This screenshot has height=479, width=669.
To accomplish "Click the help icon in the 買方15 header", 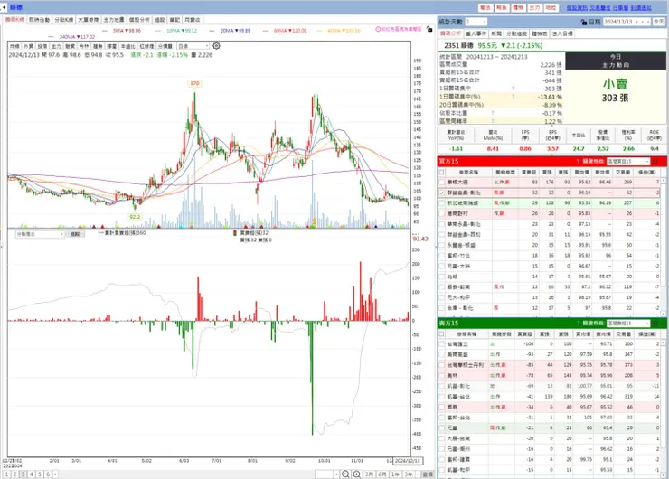I will pyautogui.click(x=578, y=161).
